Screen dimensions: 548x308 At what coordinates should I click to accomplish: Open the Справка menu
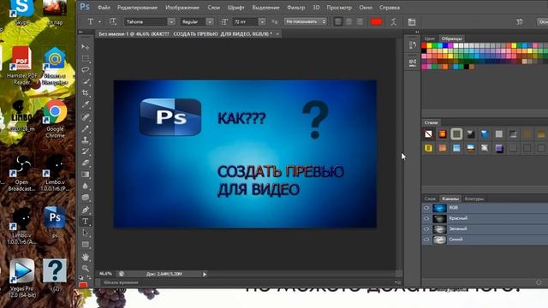390,8
